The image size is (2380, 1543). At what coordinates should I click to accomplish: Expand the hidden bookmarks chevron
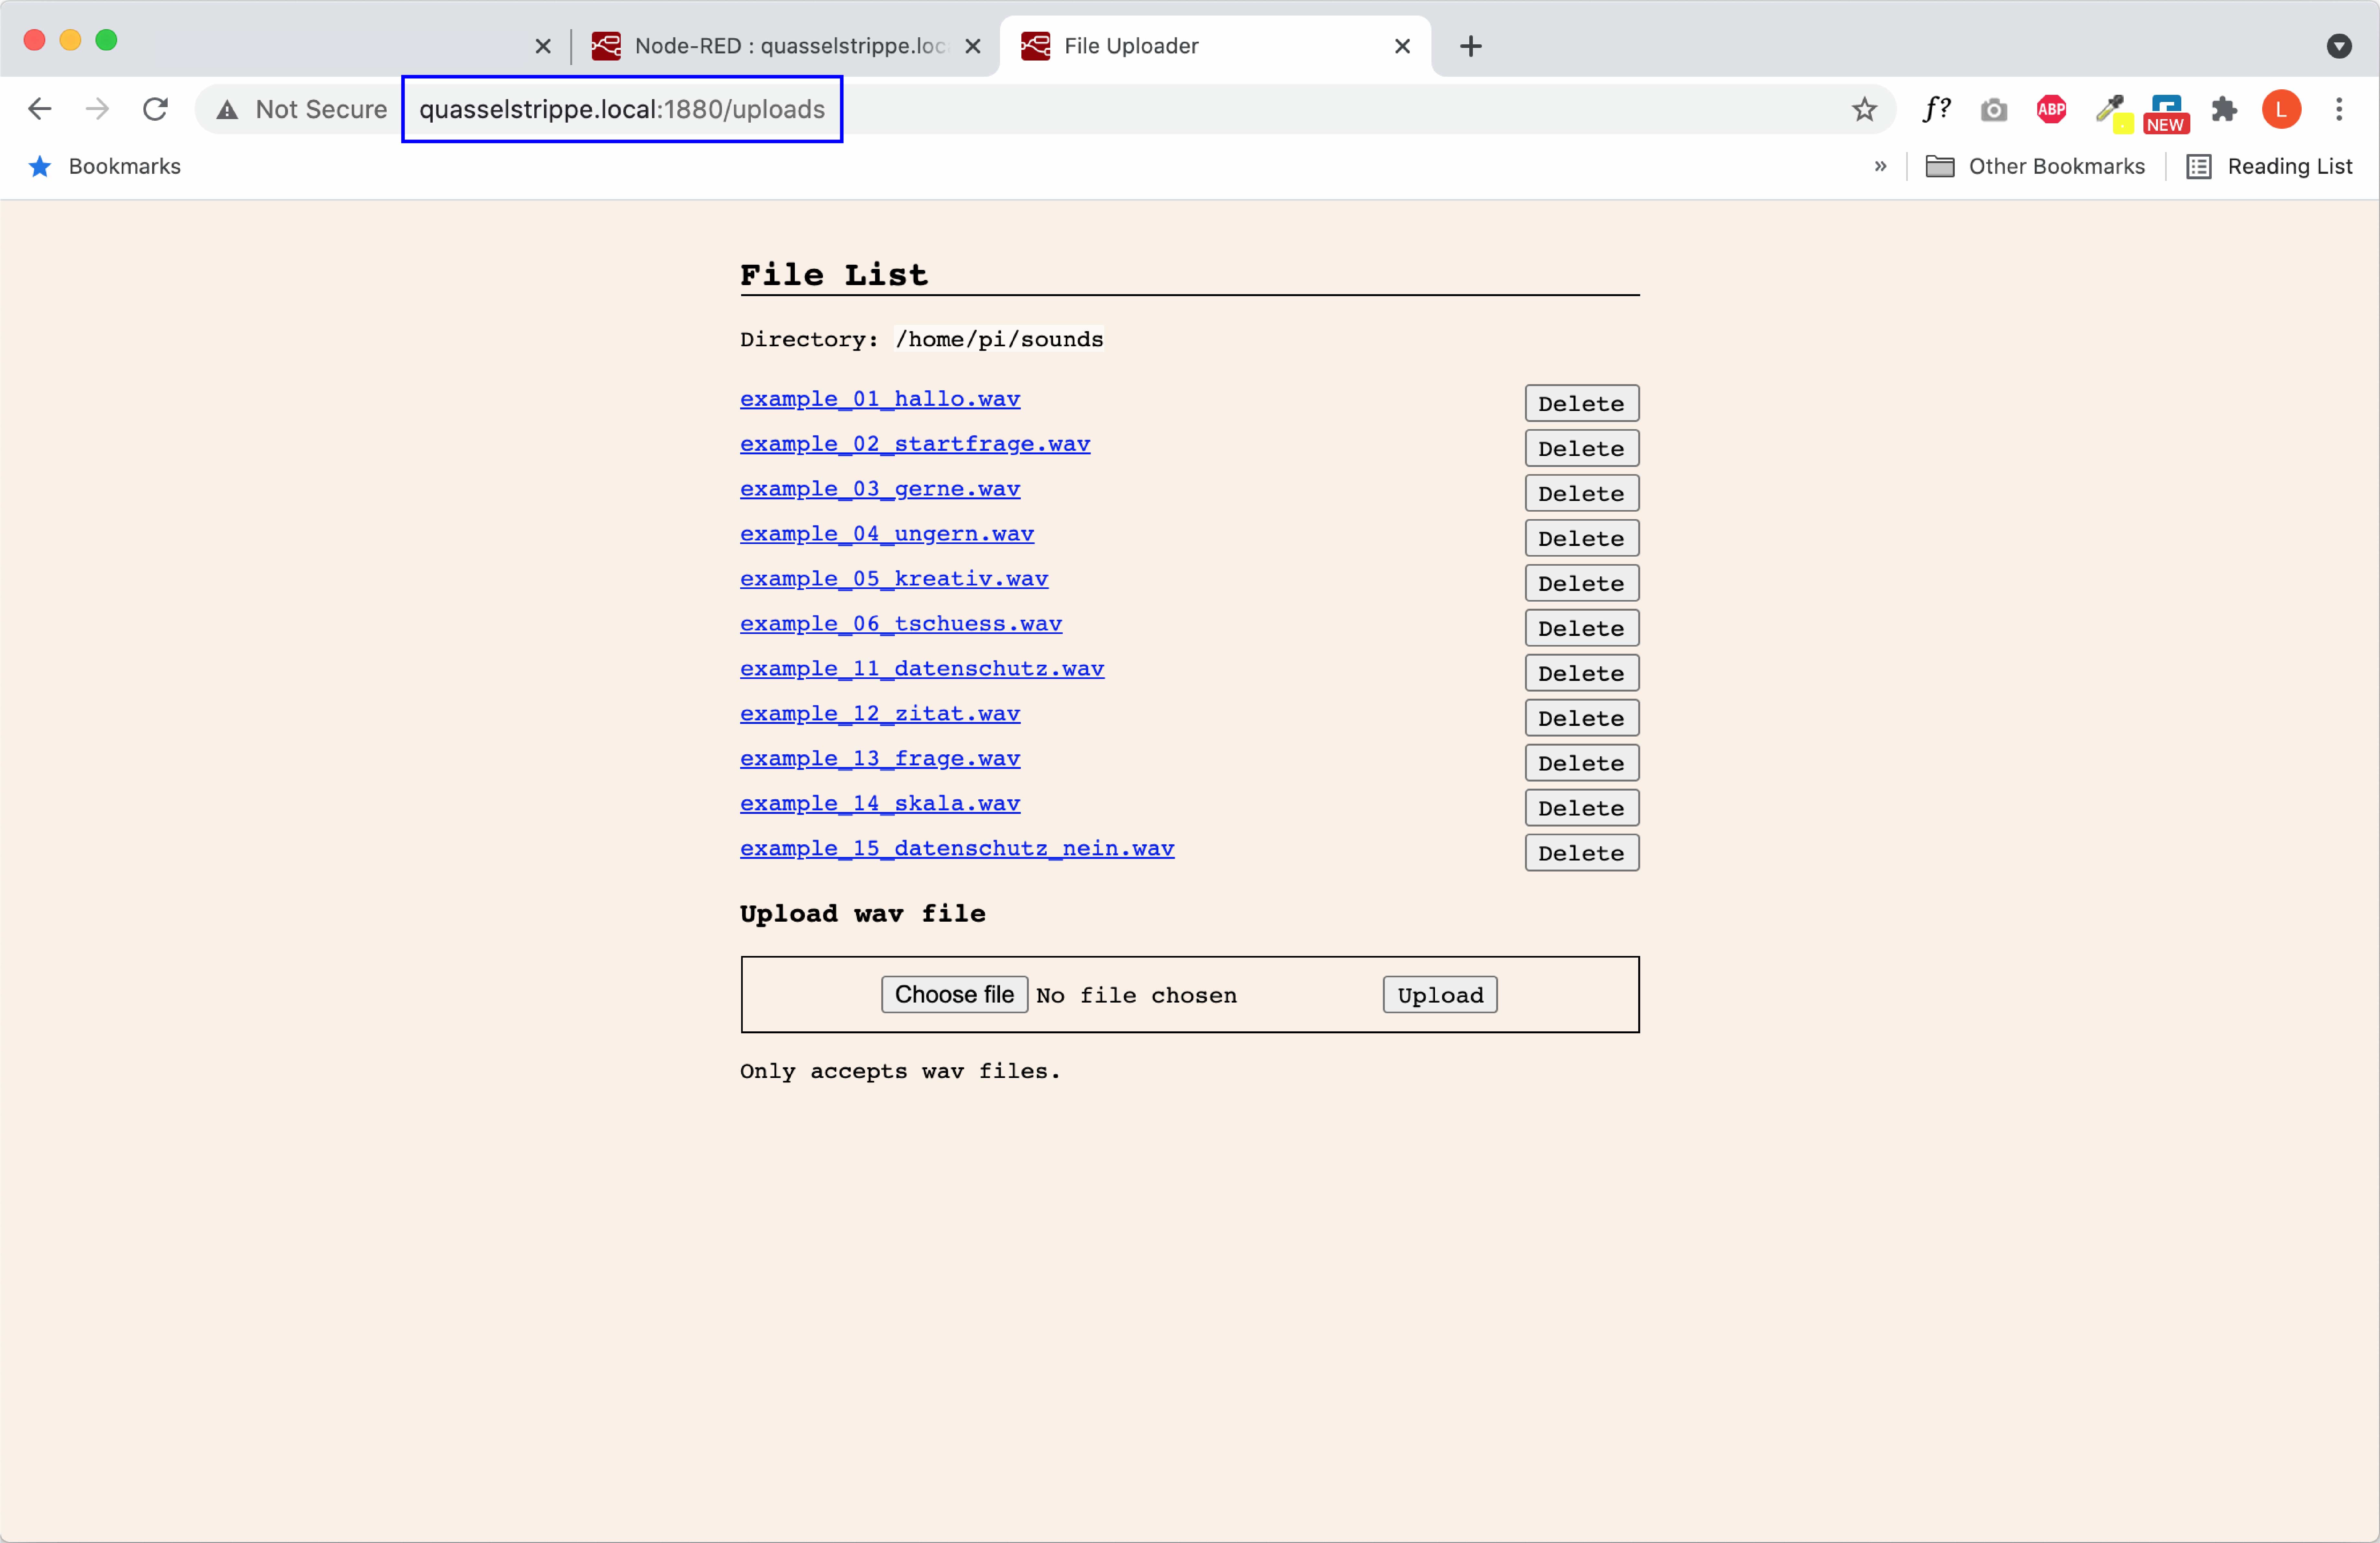[x=1880, y=166]
